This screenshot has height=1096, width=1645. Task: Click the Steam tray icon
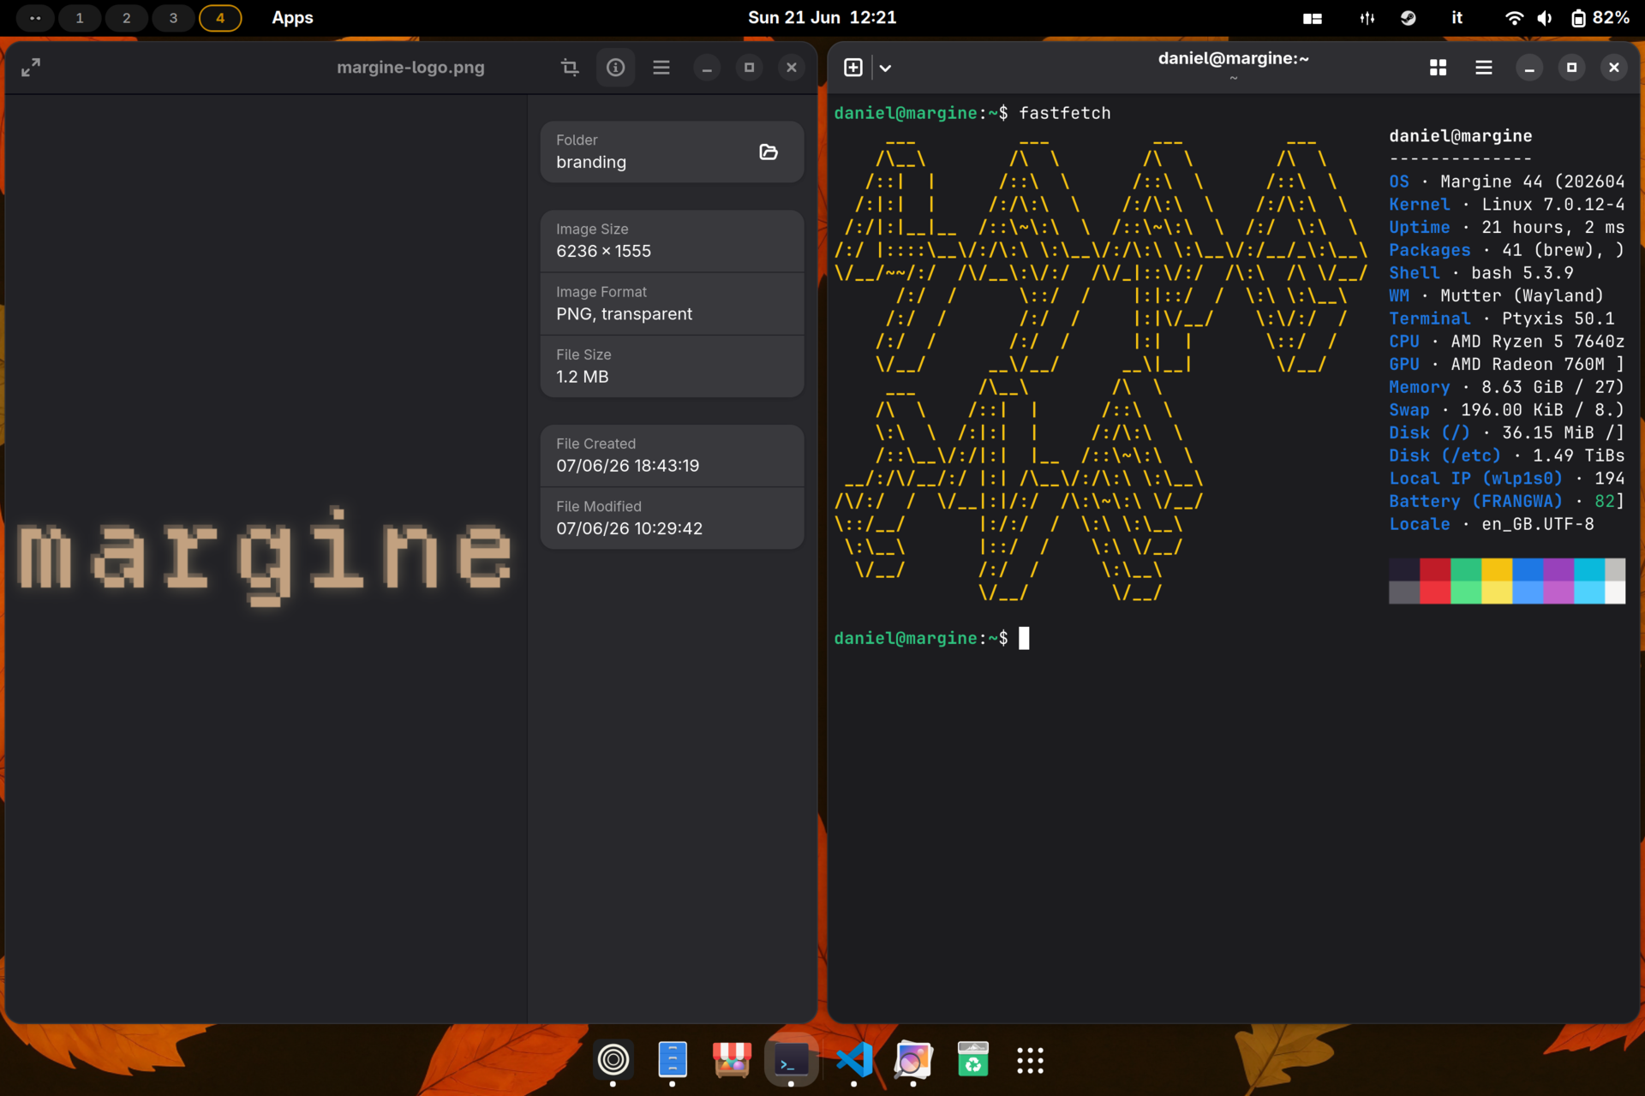pyautogui.click(x=1409, y=18)
